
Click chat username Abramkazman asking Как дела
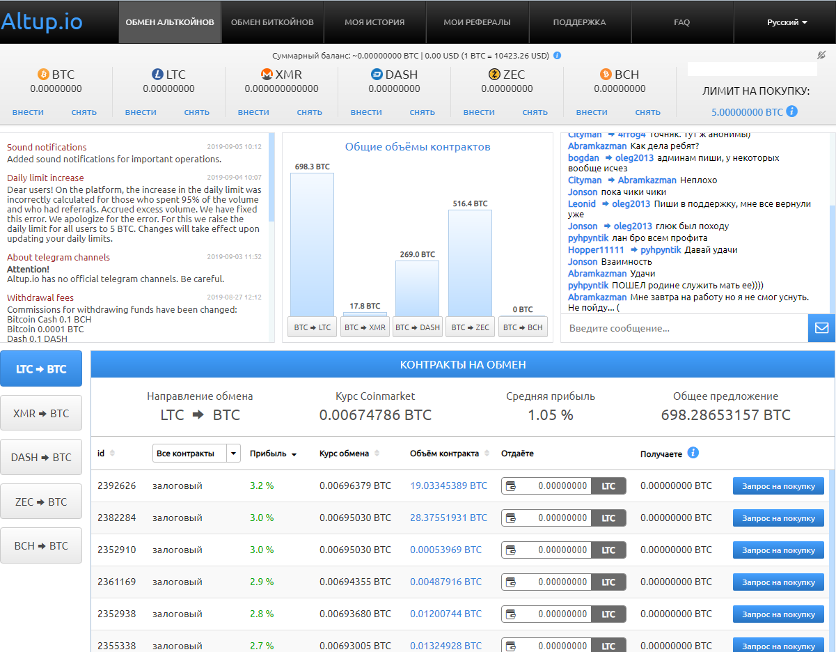coord(597,146)
